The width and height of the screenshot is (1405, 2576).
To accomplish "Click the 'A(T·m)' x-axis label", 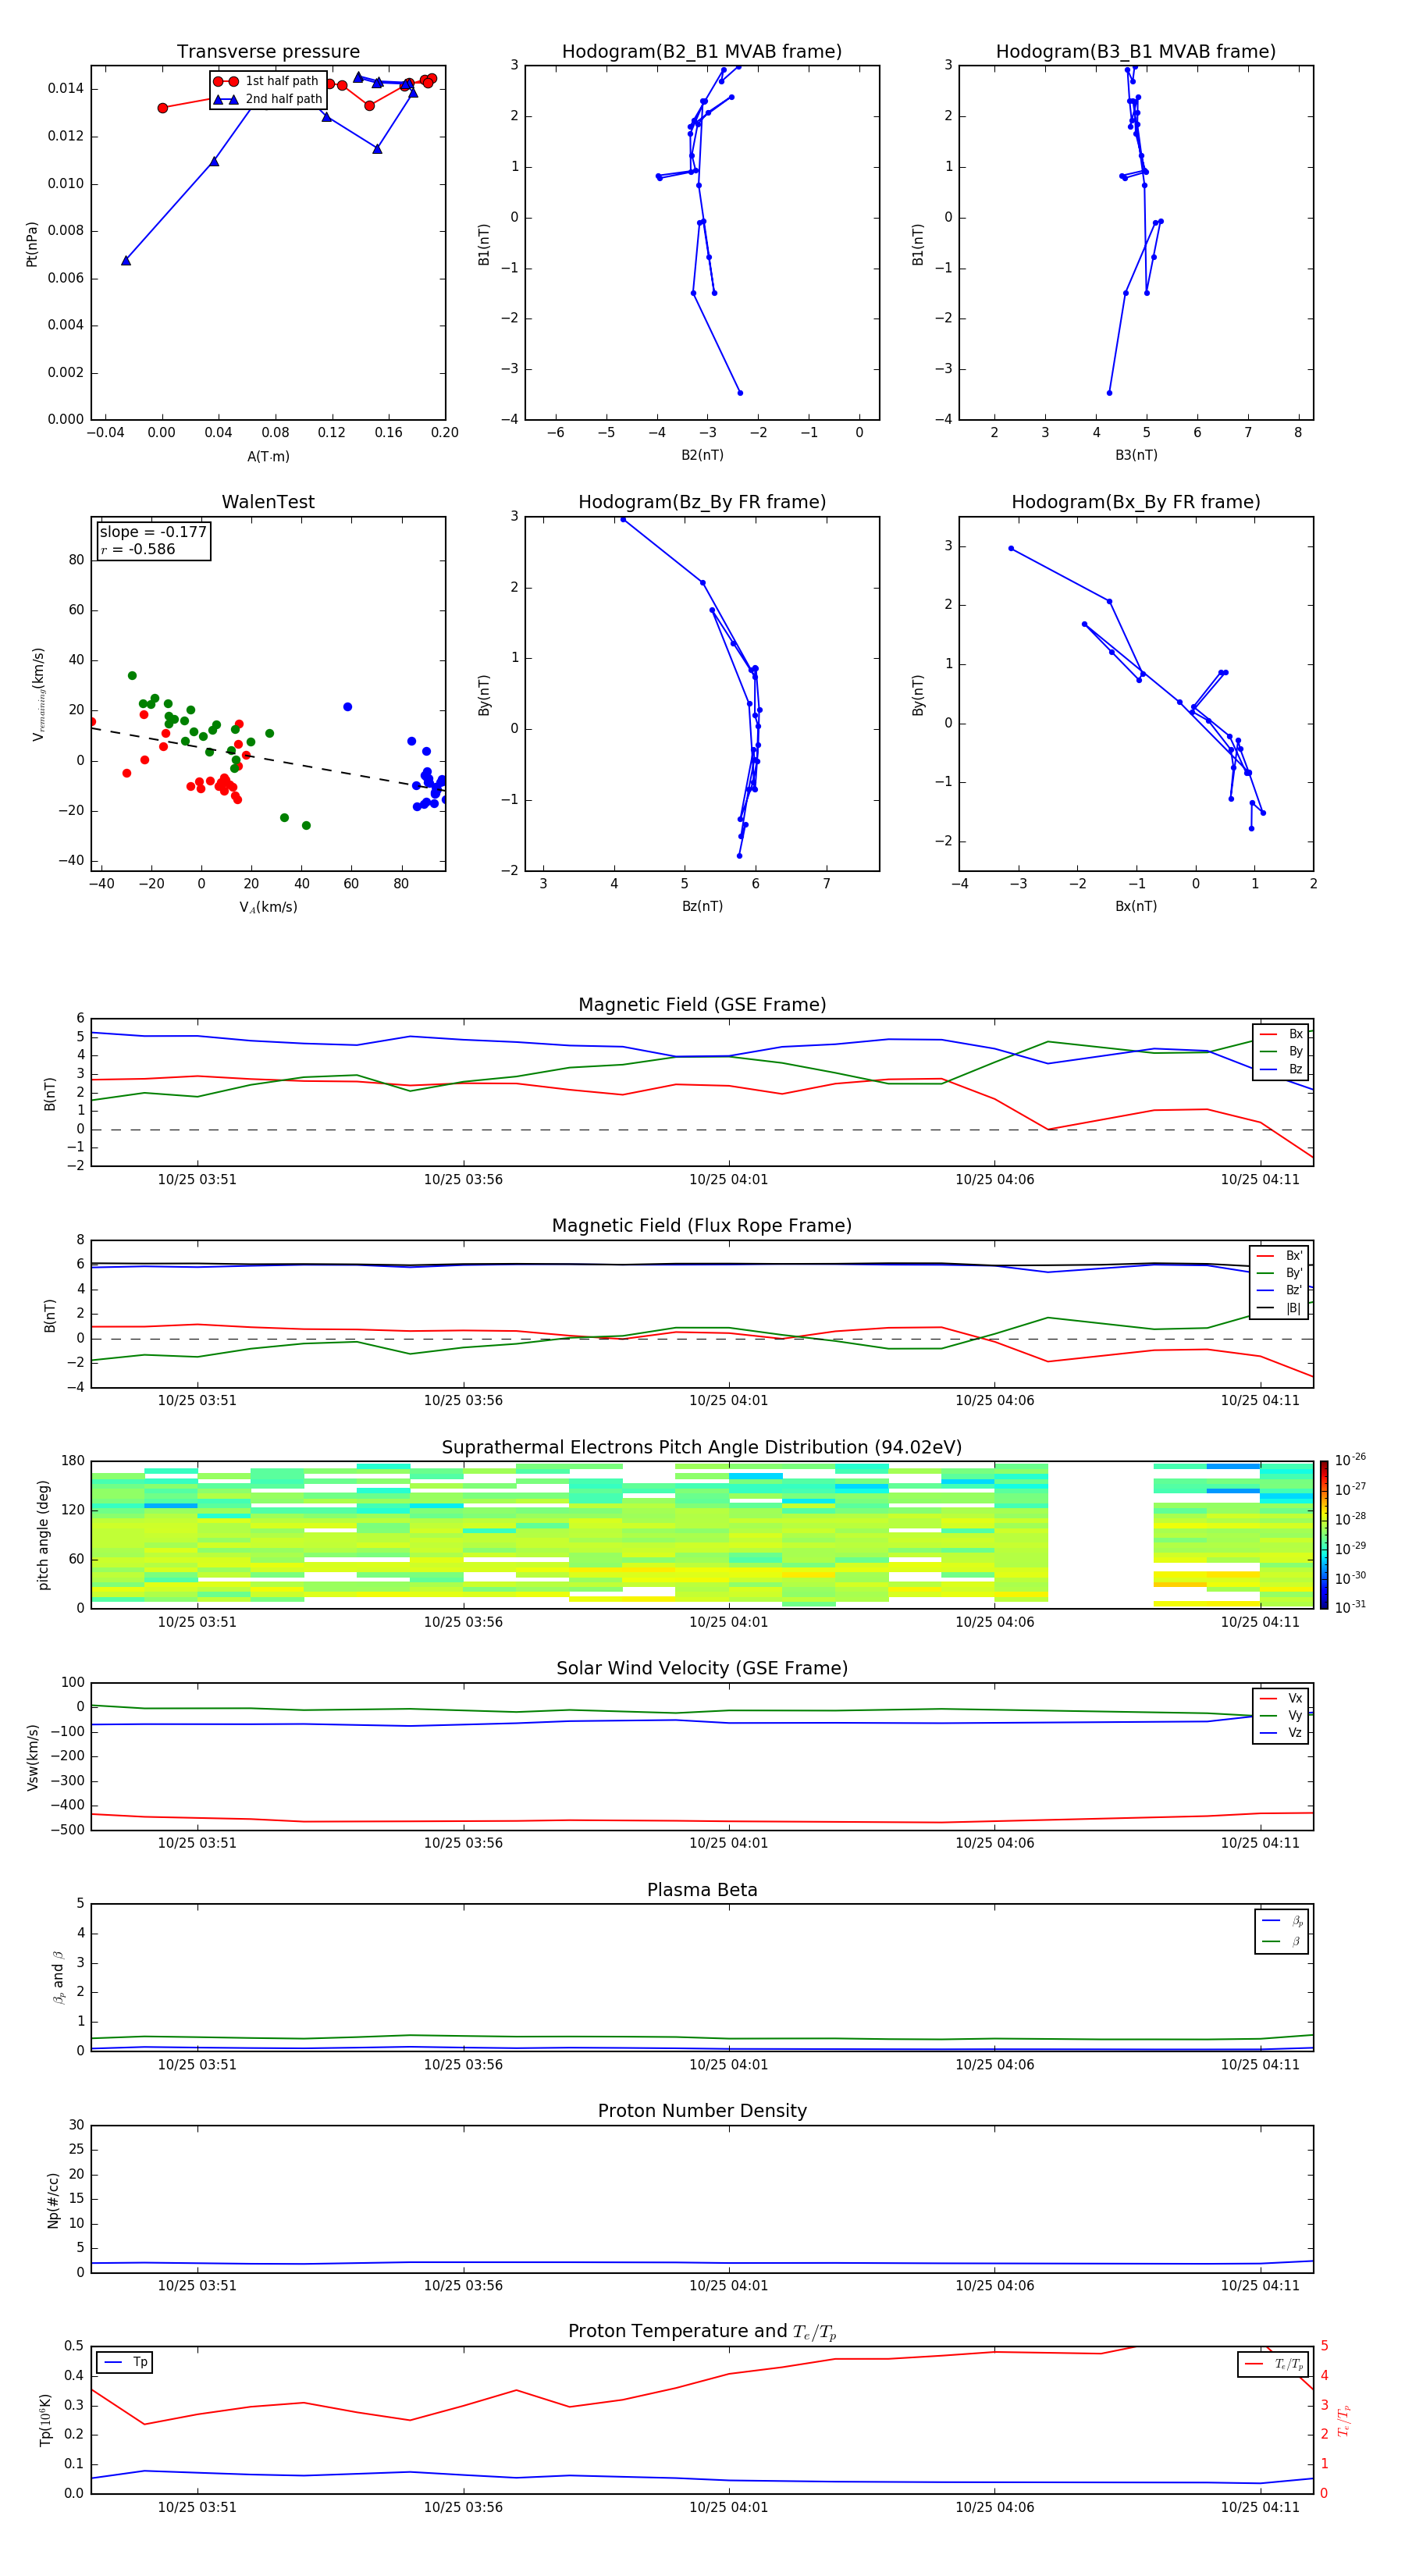I will [268, 456].
